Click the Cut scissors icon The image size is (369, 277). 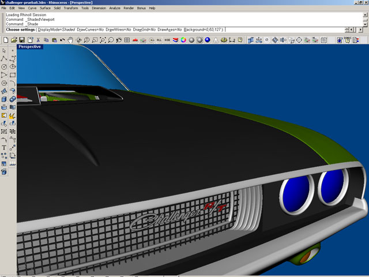pos(38,40)
